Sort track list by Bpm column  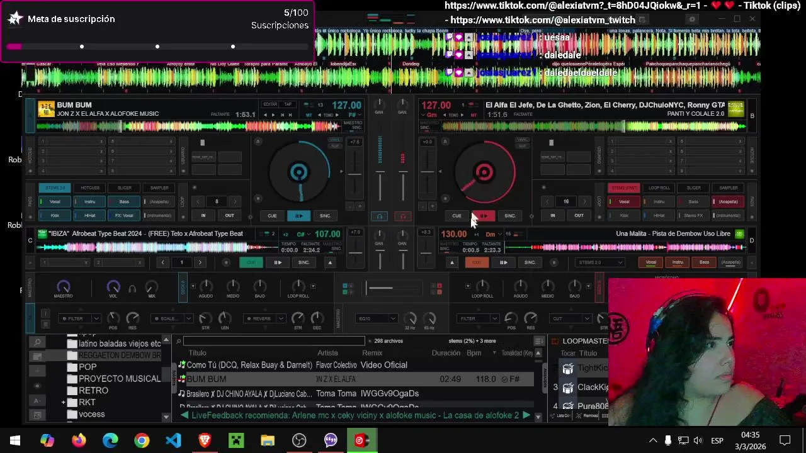pyautogui.click(x=474, y=353)
